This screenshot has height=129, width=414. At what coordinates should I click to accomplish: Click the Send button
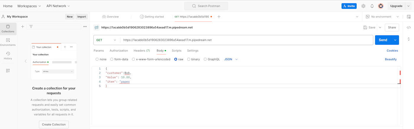pyautogui.click(x=383, y=40)
